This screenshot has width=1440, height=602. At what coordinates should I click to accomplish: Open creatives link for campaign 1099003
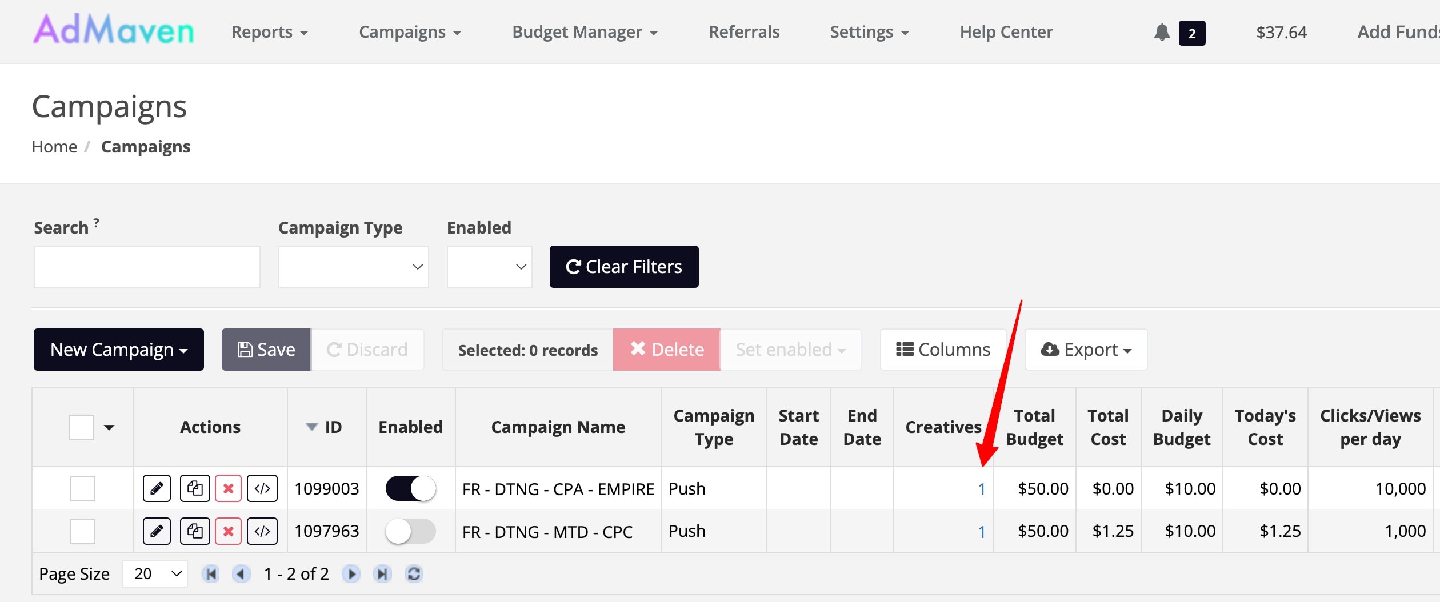click(x=981, y=489)
